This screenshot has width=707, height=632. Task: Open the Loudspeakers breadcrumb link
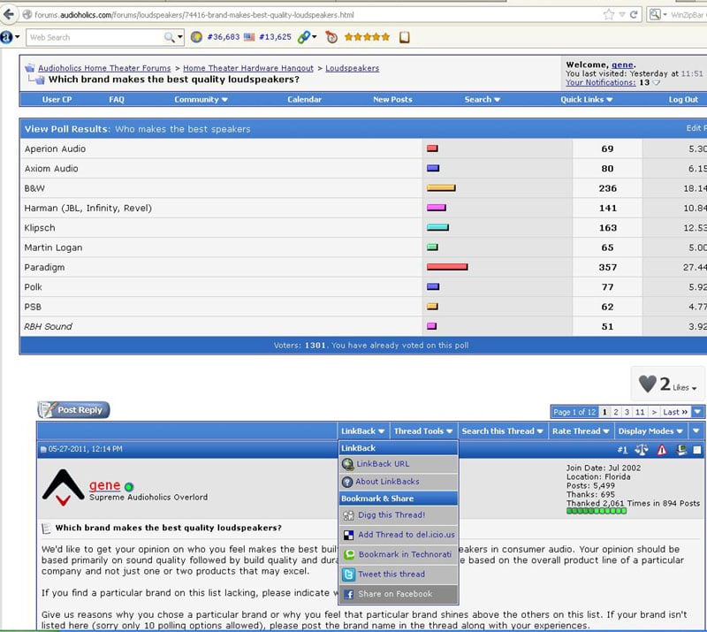(x=352, y=68)
